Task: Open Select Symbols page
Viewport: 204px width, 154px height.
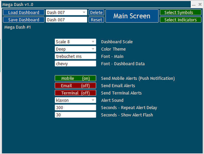Action: point(180,13)
